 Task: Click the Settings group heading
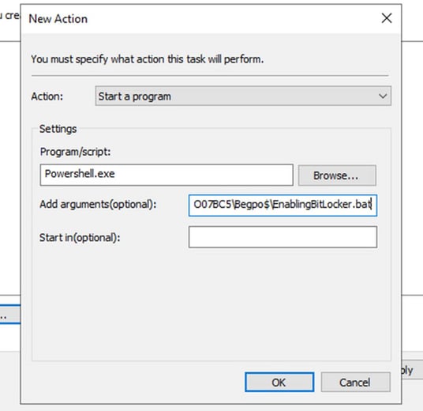pos(58,129)
